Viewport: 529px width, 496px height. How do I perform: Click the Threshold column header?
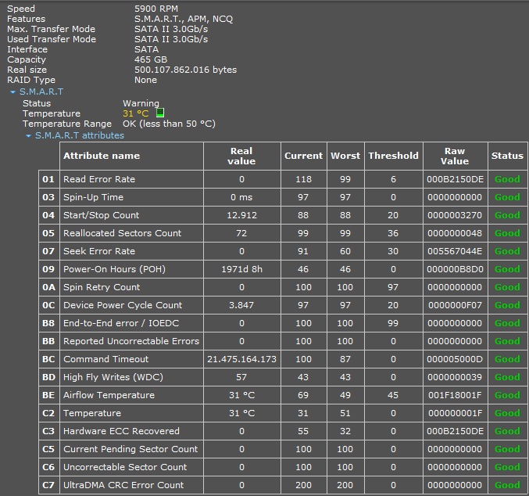(393, 156)
